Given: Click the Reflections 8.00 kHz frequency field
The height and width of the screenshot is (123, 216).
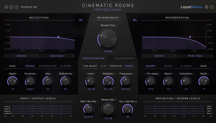Looking at the screenshot, I should click(x=21, y=56).
